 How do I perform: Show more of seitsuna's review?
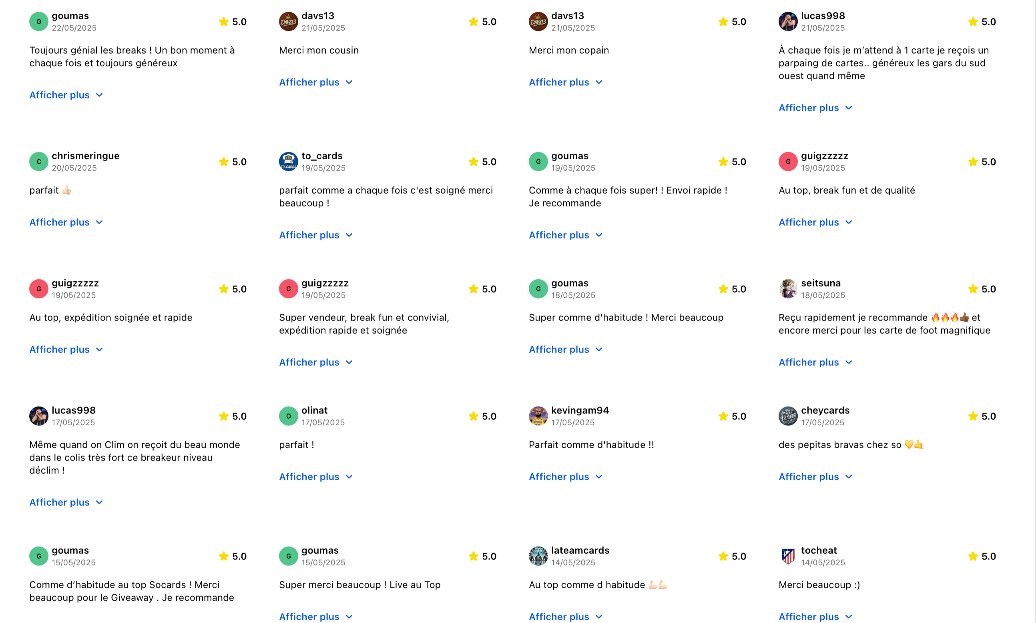click(815, 362)
